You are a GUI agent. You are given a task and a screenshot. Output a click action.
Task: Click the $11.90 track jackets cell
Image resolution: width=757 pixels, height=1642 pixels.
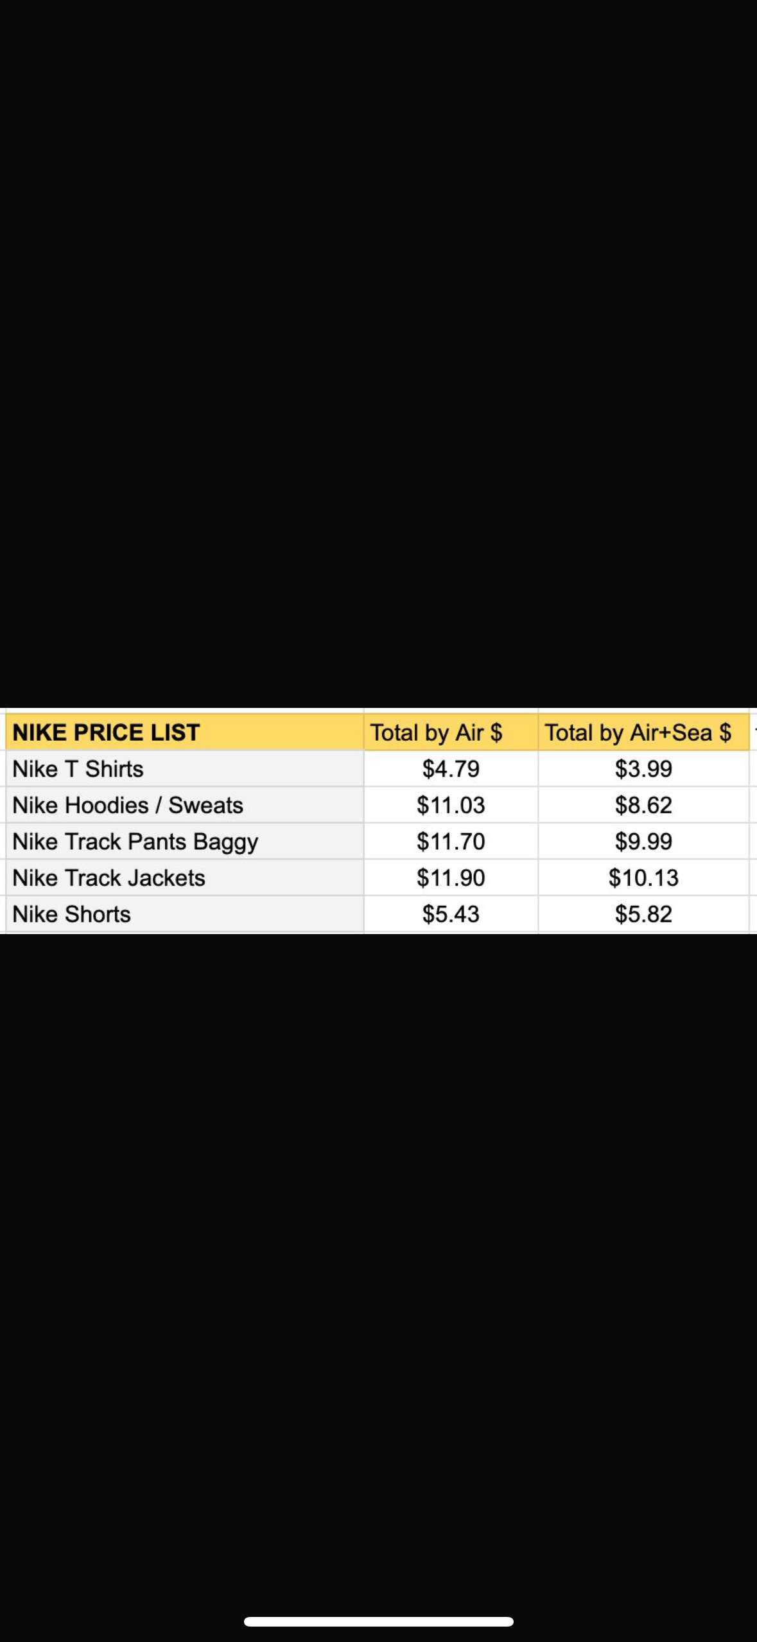(x=451, y=878)
